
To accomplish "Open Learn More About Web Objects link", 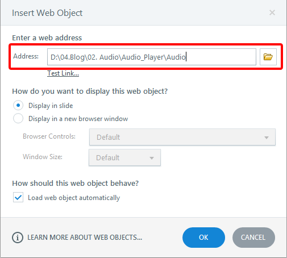I will [x=85, y=238].
